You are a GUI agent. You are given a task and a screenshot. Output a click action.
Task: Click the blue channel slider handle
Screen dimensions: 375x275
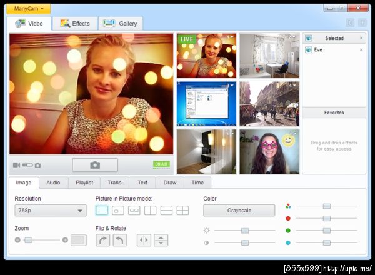point(327,243)
